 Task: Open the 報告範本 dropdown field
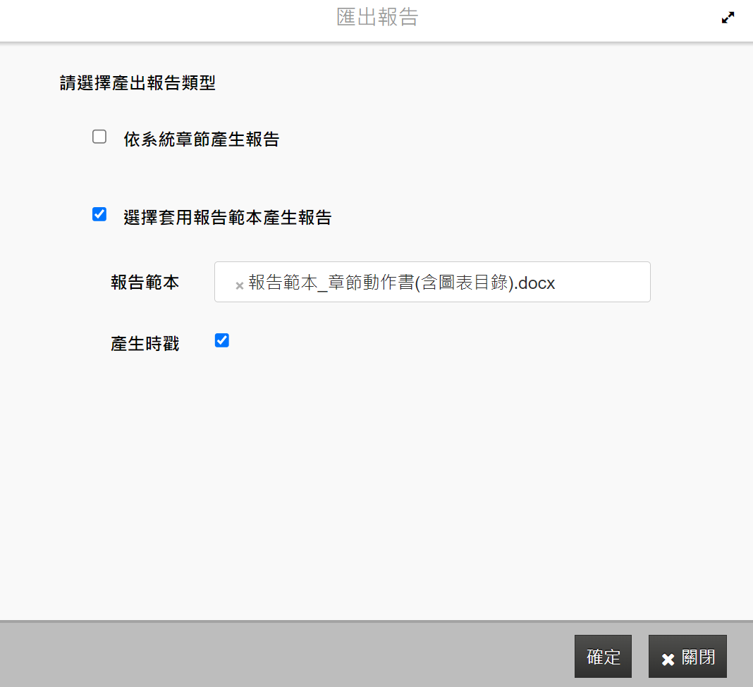coord(431,283)
